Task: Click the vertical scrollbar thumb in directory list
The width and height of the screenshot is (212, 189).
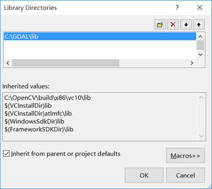Action: coord(200,45)
